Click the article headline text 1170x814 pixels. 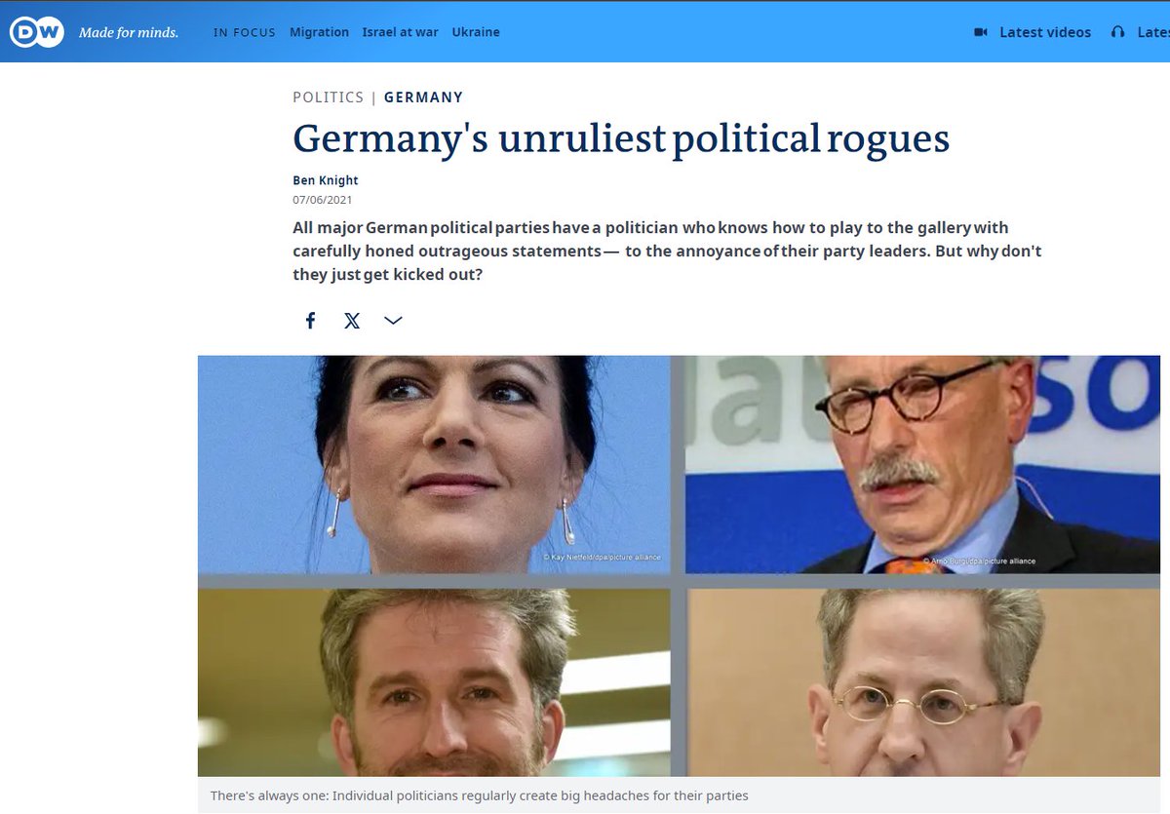click(621, 138)
